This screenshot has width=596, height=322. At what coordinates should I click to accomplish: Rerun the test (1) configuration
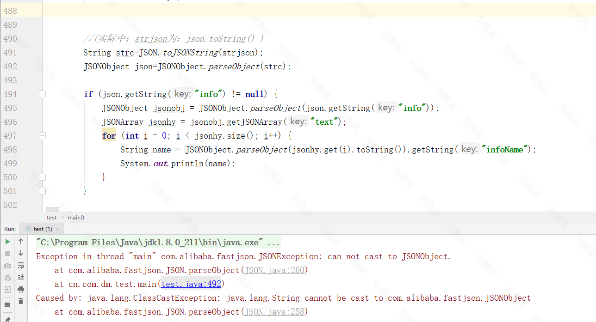click(7, 241)
